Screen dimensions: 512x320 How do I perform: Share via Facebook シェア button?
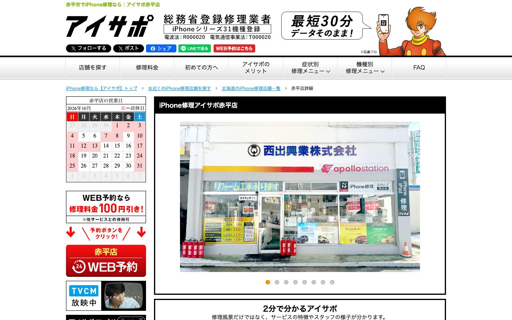pyautogui.click(x=161, y=48)
